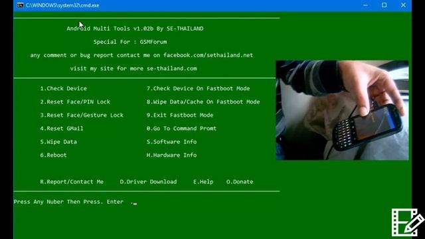Click '6.Reboot' option
The height and width of the screenshot is (239, 425).
[53, 155]
